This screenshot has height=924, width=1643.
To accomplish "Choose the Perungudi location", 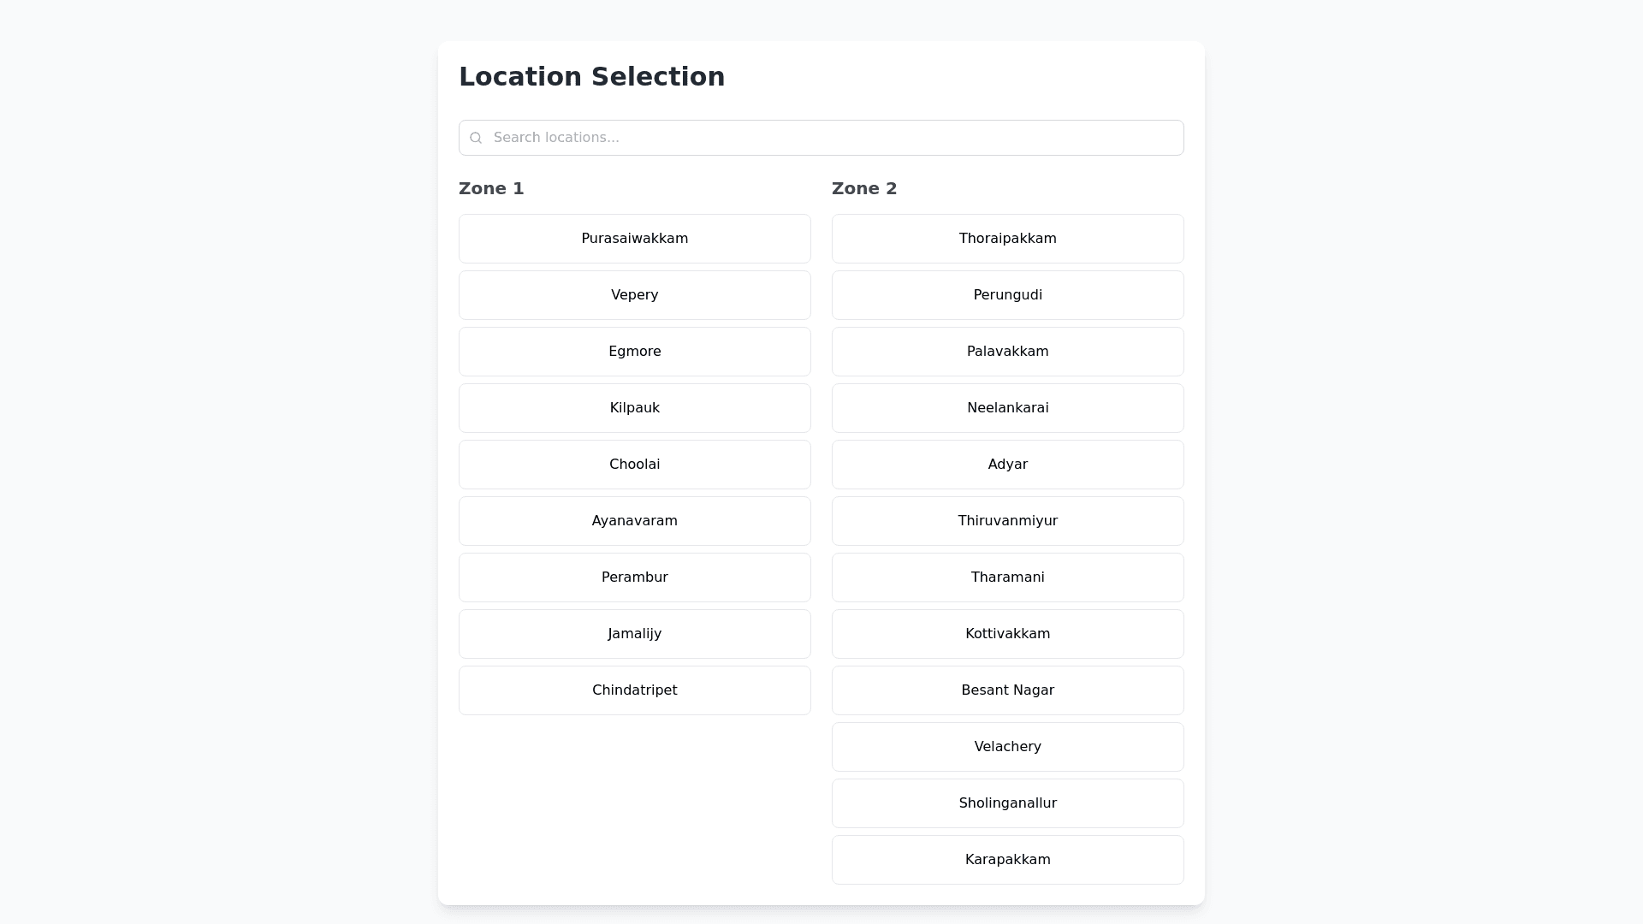I will pyautogui.click(x=1007, y=295).
